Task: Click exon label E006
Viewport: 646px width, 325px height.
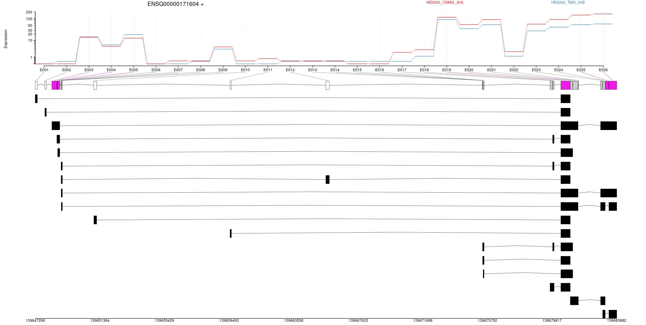Action: pos(156,70)
